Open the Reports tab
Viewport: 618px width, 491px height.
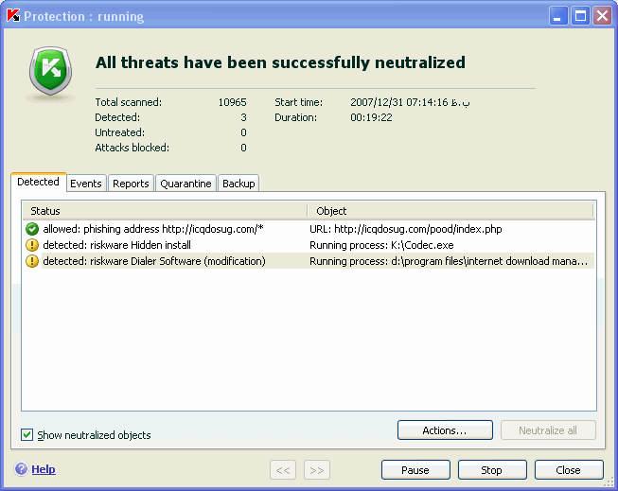click(x=131, y=184)
